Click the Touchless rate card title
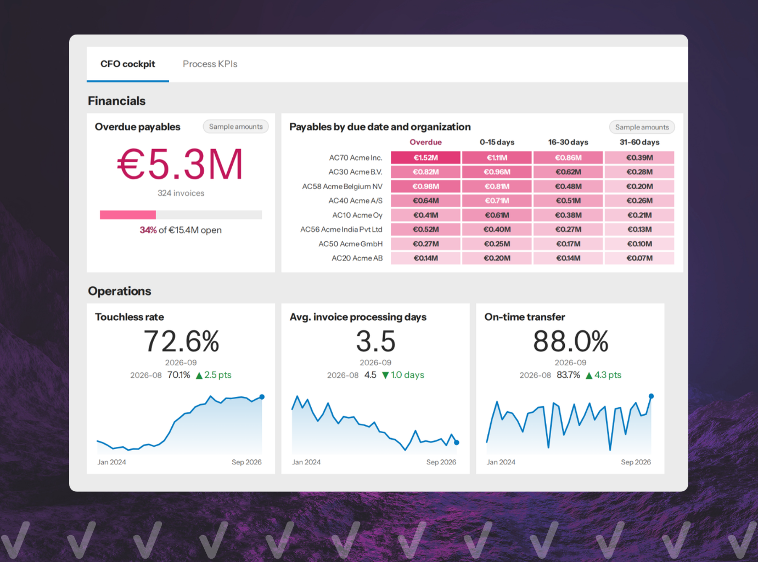The width and height of the screenshot is (758, 562). pos(130,317)
